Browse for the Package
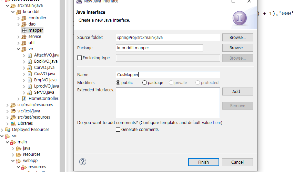Screen dimensions: 294x172 [x=237, y=48]
